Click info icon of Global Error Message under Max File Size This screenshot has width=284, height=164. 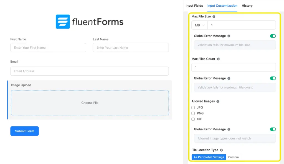[x=229, y=36]
